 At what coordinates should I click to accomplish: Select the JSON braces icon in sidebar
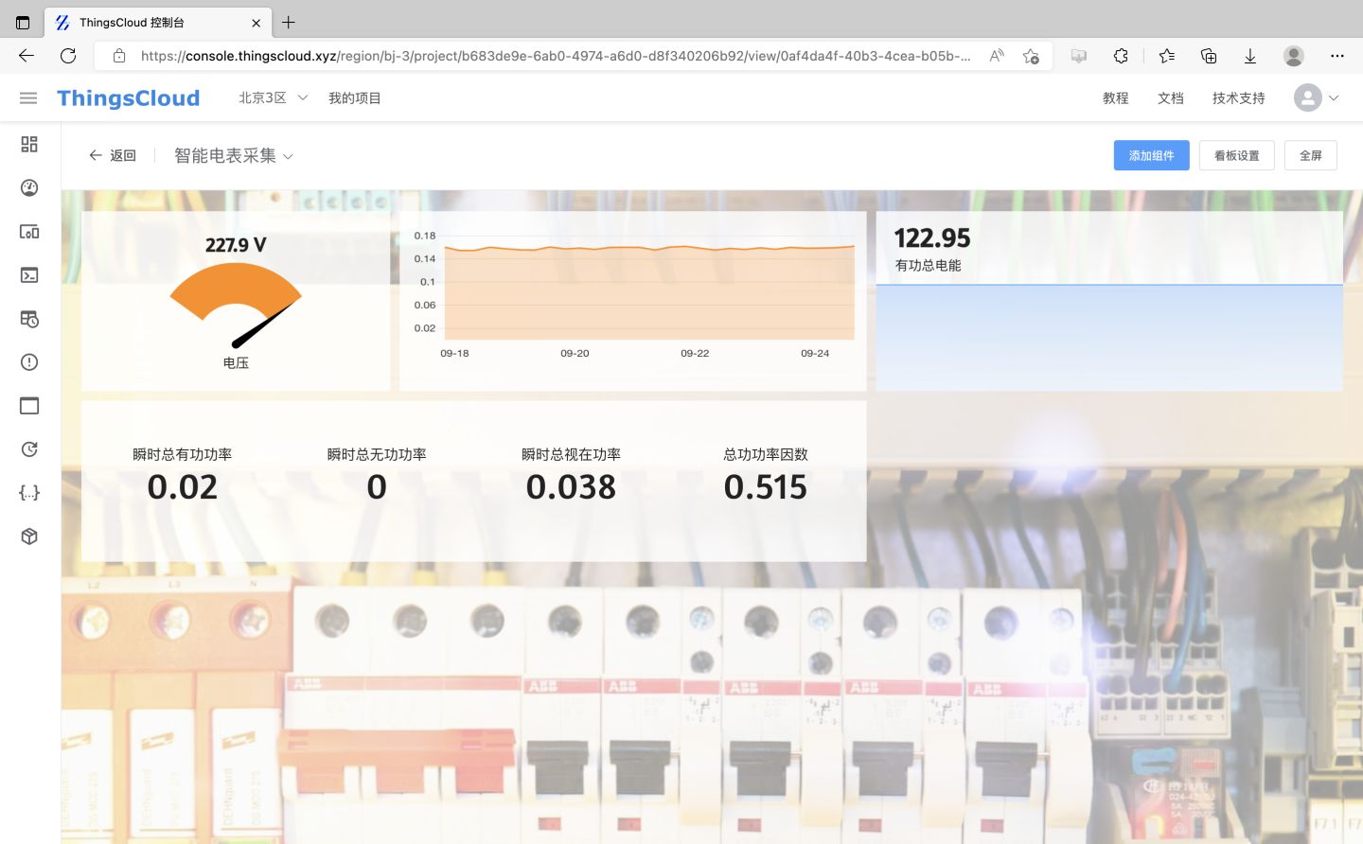click(x=28, y=492)
